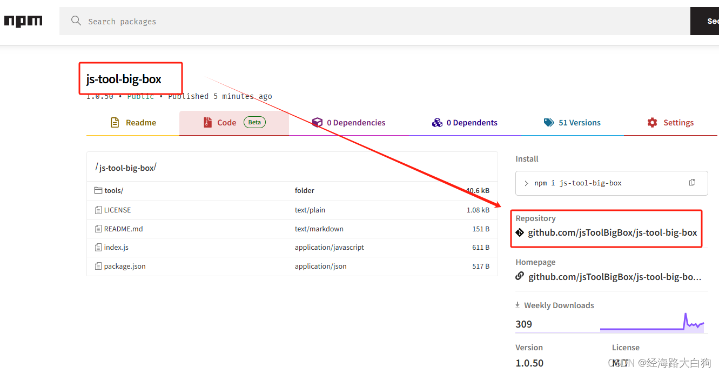Click the LICENSE file icon
Screen dimensions: 719x373
click(x=98, y=210)
